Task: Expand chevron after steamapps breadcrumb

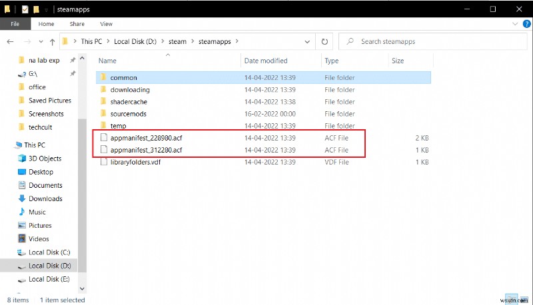Action: click(237, 41)
